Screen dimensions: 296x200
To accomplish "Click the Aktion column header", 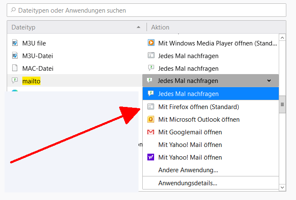I will [x=211, y=27].
